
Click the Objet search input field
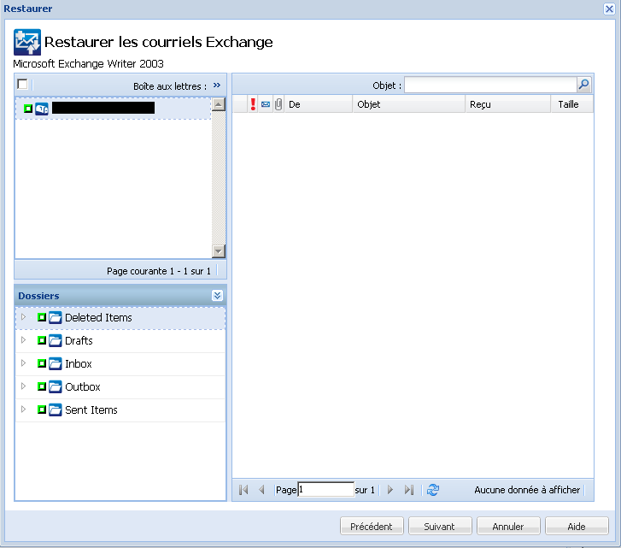489,85
